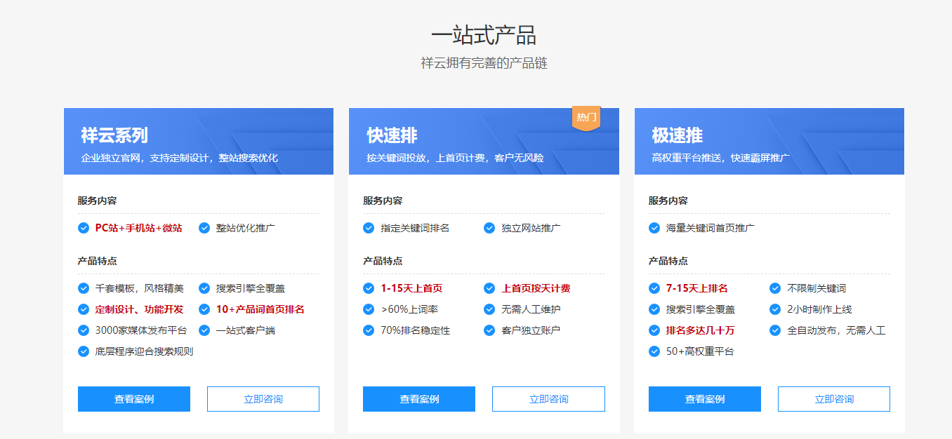Click check icon beside 50+高权重平台
This screenshot has width=952, height=439.
point(654,351)
